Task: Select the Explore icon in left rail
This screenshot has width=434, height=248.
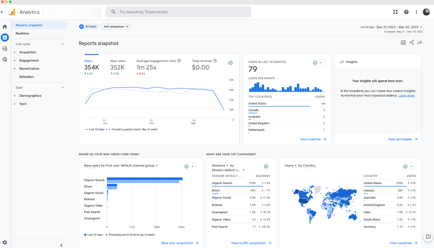Action: 5,49
